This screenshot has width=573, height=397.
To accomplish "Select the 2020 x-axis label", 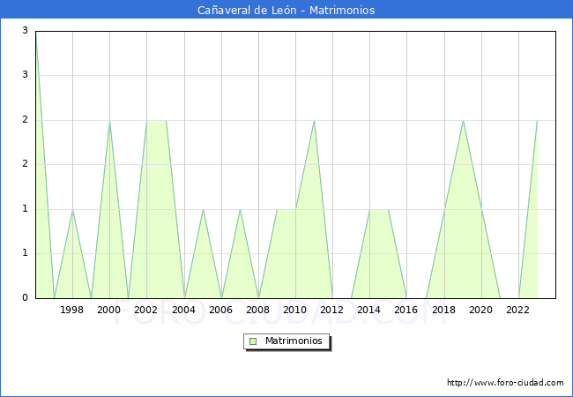I will (481, 310).
